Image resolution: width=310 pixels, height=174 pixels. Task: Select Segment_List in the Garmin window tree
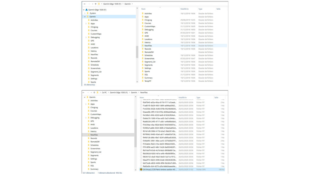(96, 72)
